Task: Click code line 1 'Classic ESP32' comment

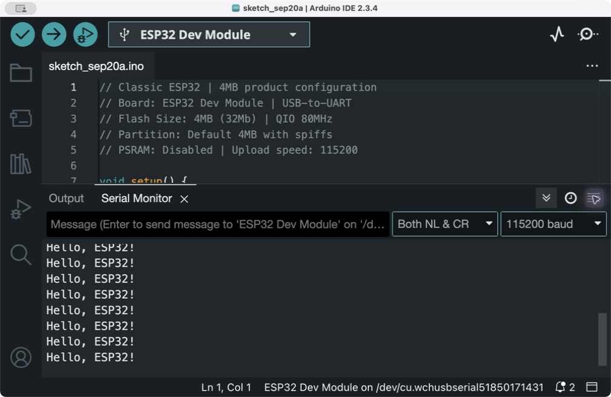Action: point(238,87)
